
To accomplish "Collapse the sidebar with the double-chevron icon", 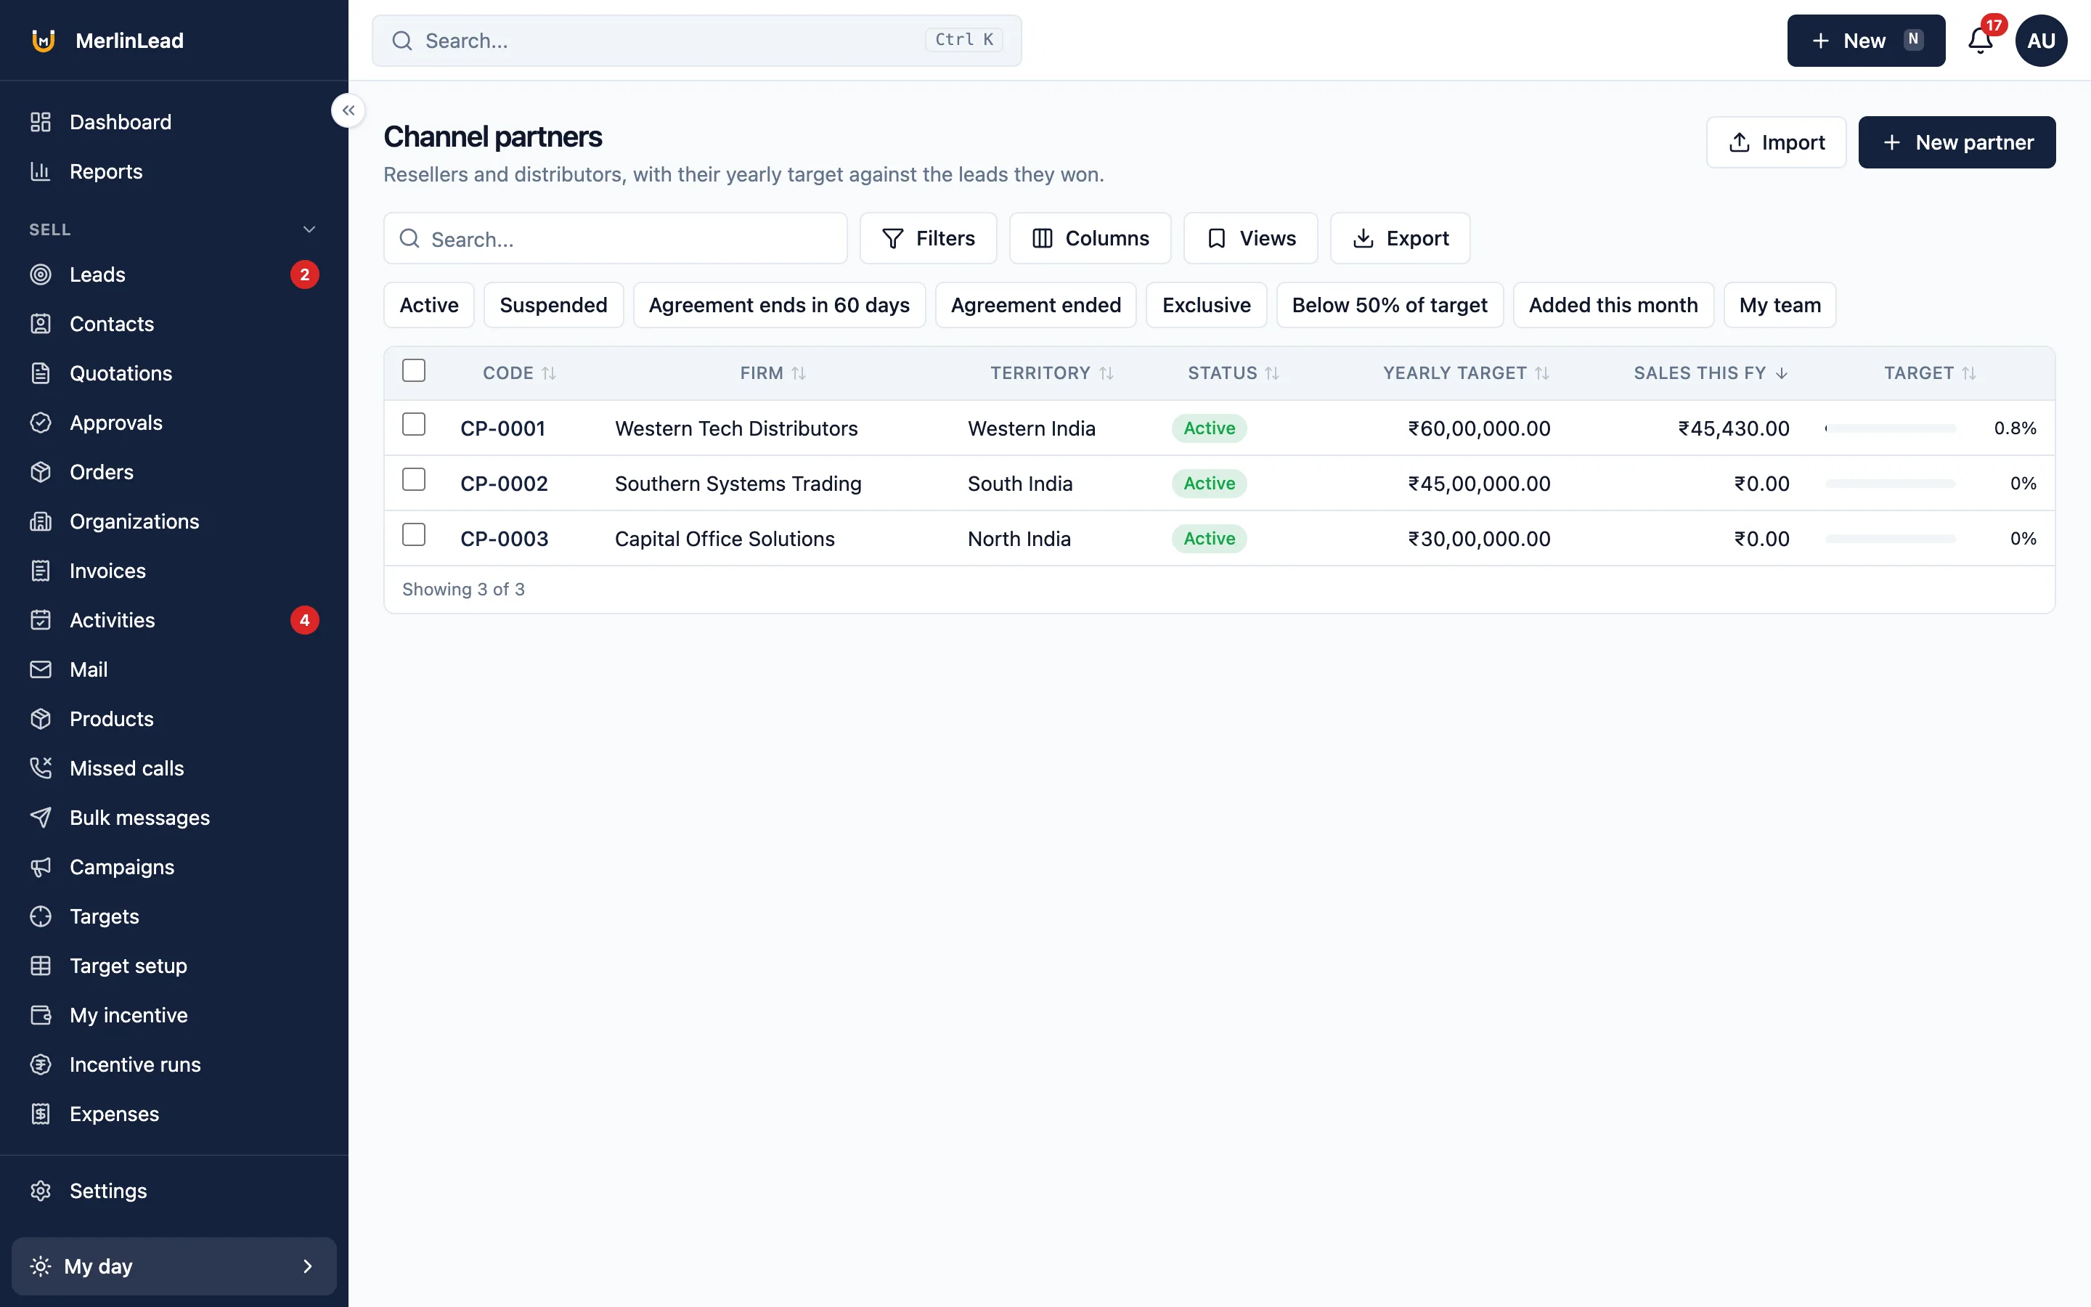I will pyautogui.click(x=348, y=110).
